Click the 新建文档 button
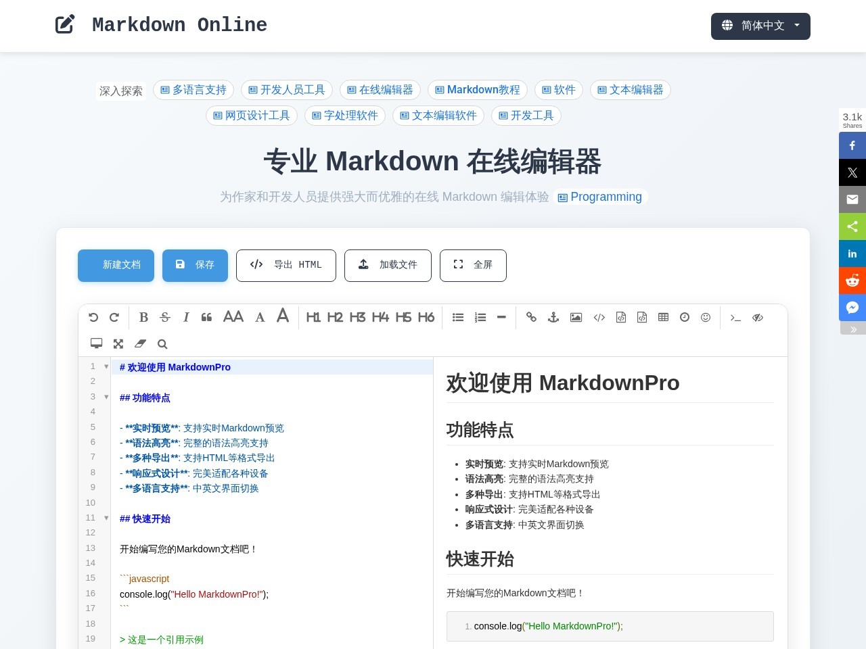This screenshot has width=866, height=649. point(116,266)
